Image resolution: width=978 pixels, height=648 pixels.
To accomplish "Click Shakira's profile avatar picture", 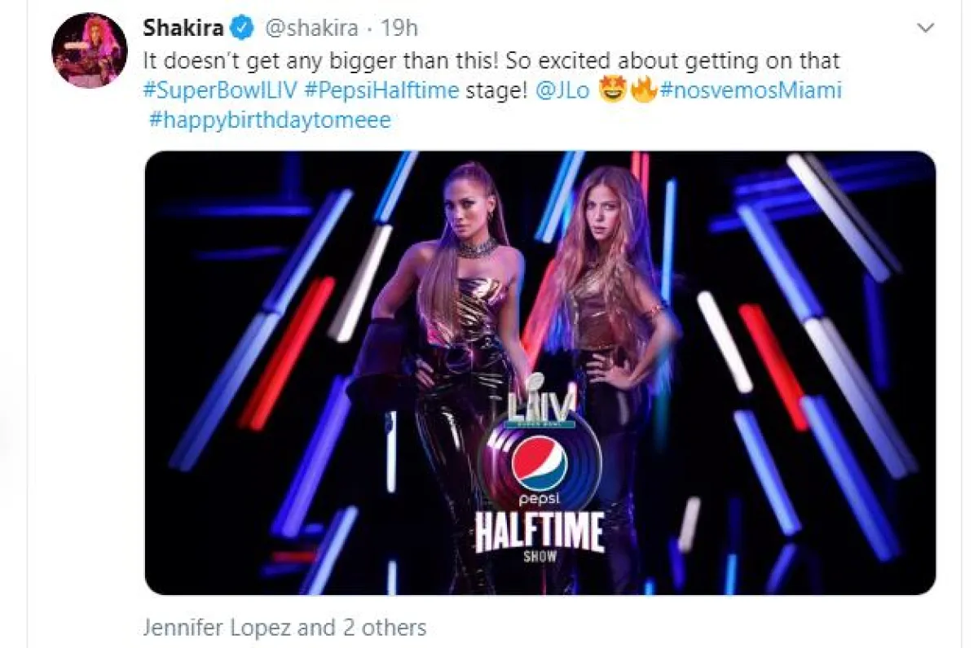I will pos(90,50).
